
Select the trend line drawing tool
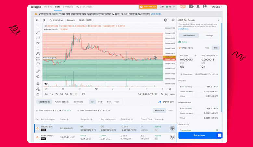pyautogui.click(x=38, y=32)
